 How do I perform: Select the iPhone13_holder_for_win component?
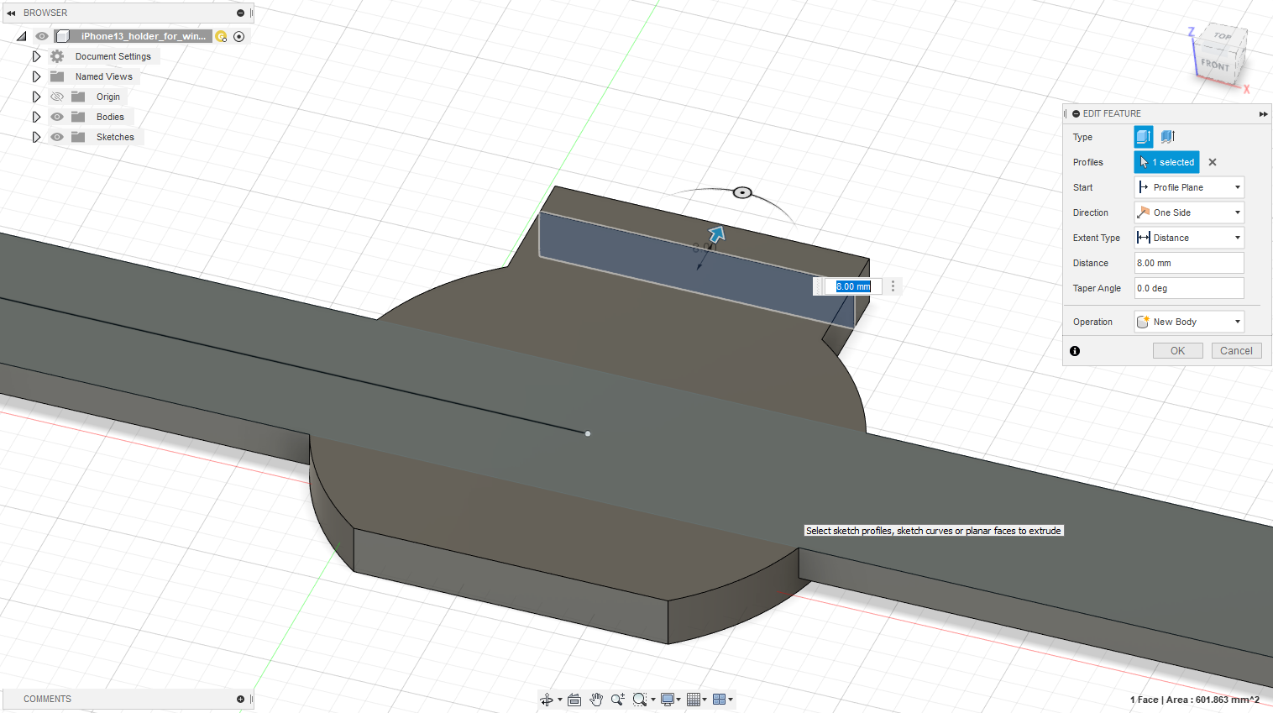[143, 36]
